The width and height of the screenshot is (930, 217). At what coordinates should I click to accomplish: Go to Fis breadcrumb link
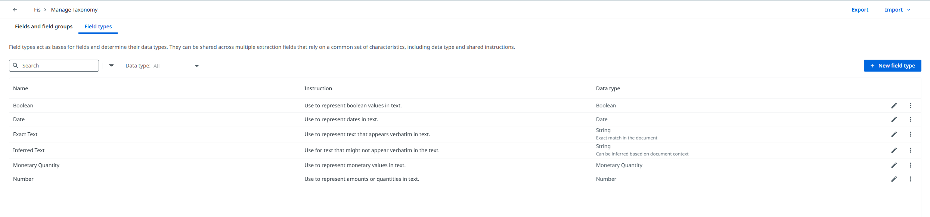[x=37, y=10]
